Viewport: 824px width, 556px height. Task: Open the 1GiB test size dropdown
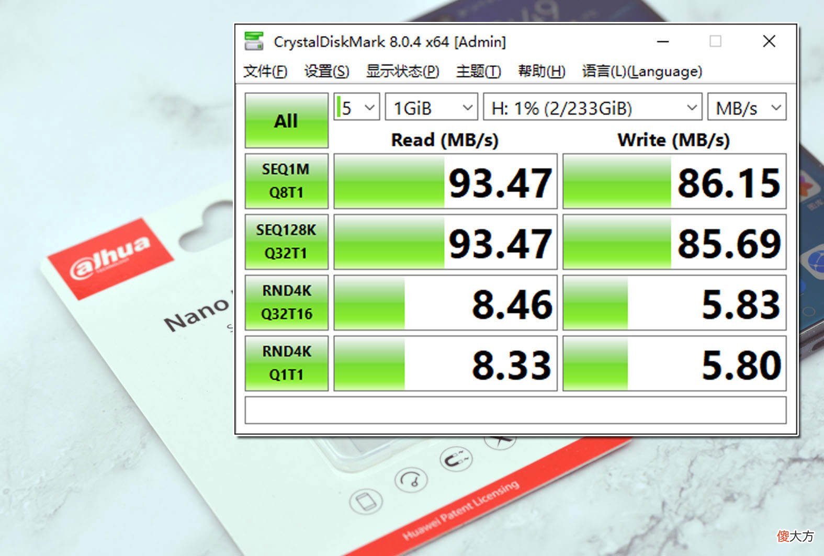pyautogui.click(x=432, y=107)
